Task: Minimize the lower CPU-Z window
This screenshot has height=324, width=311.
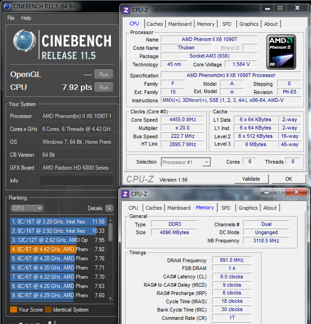Action: click(x=267, y=192)
